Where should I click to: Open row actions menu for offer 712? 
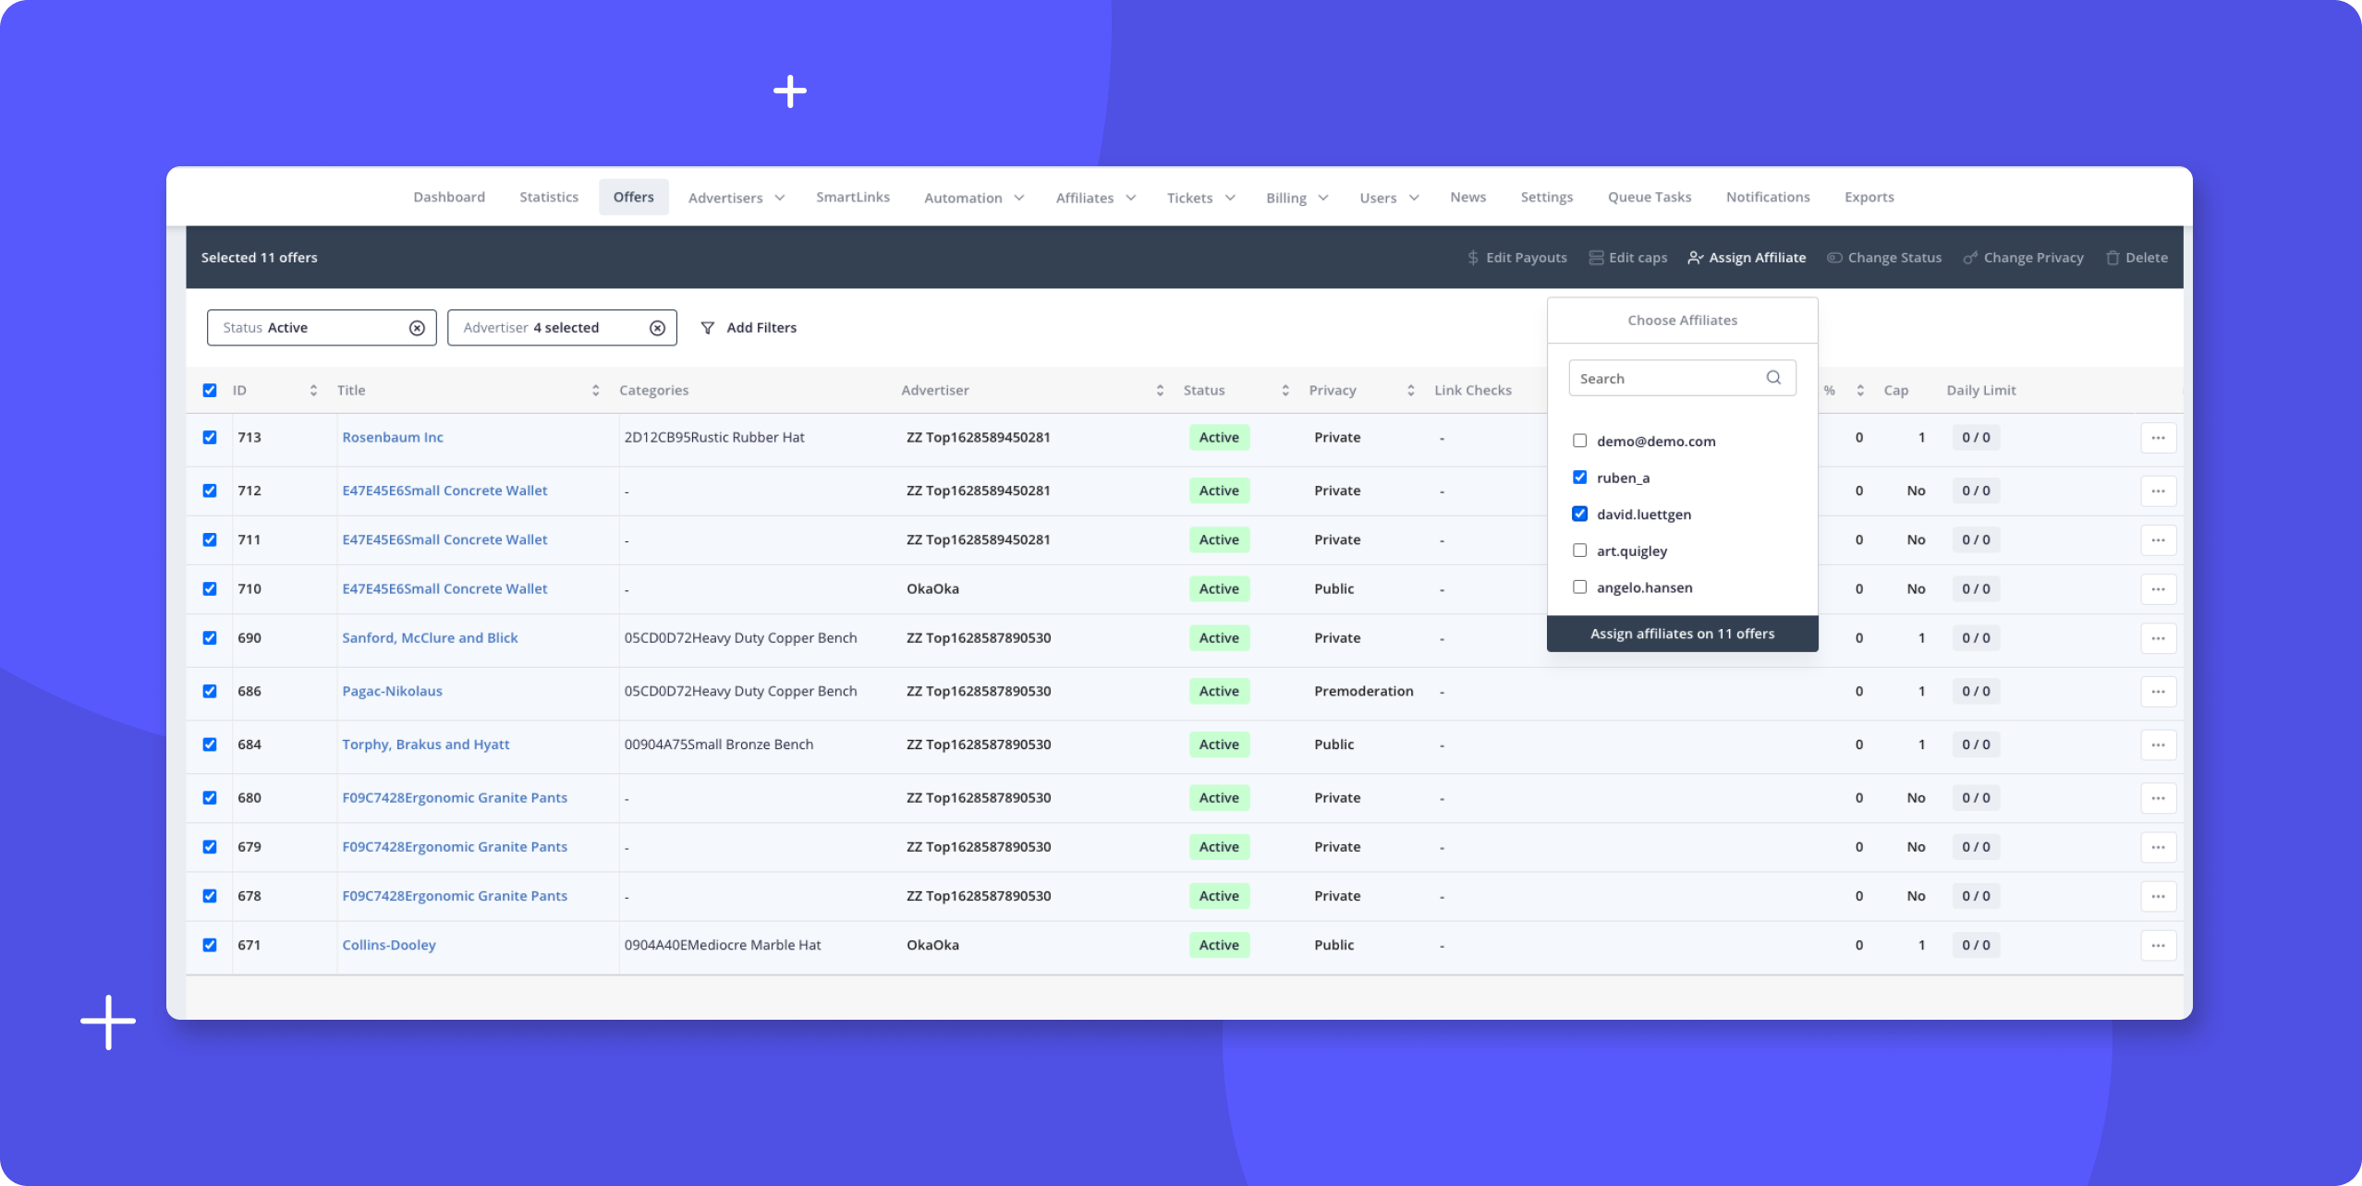click(2158, 490)
